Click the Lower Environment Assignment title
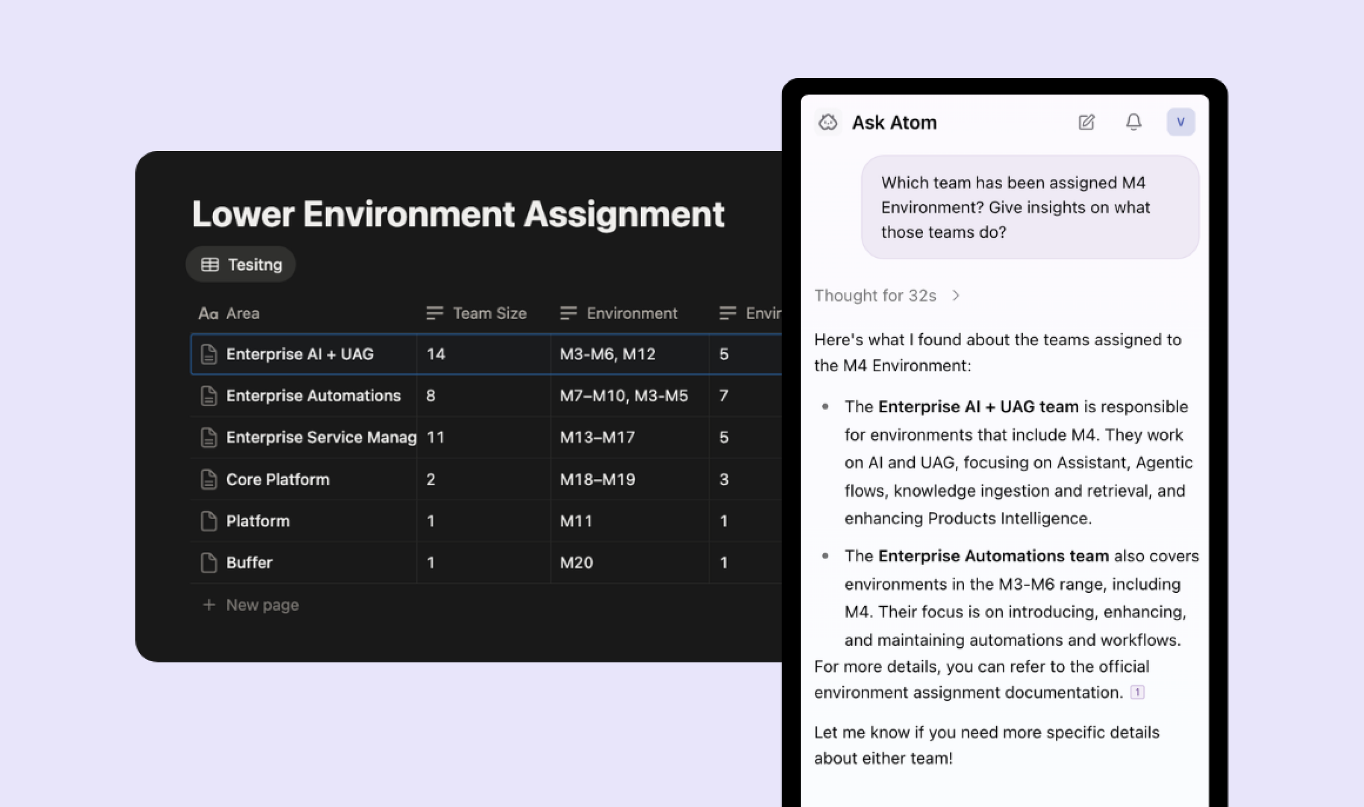Screen dimensions: 1364x807 pos(458,215)
